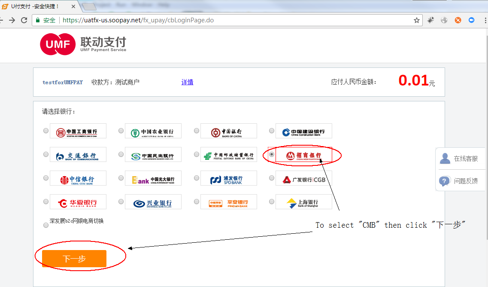Click the 平安银行 Ping An Bank logo
488x287 pixels.
(229, 202)
